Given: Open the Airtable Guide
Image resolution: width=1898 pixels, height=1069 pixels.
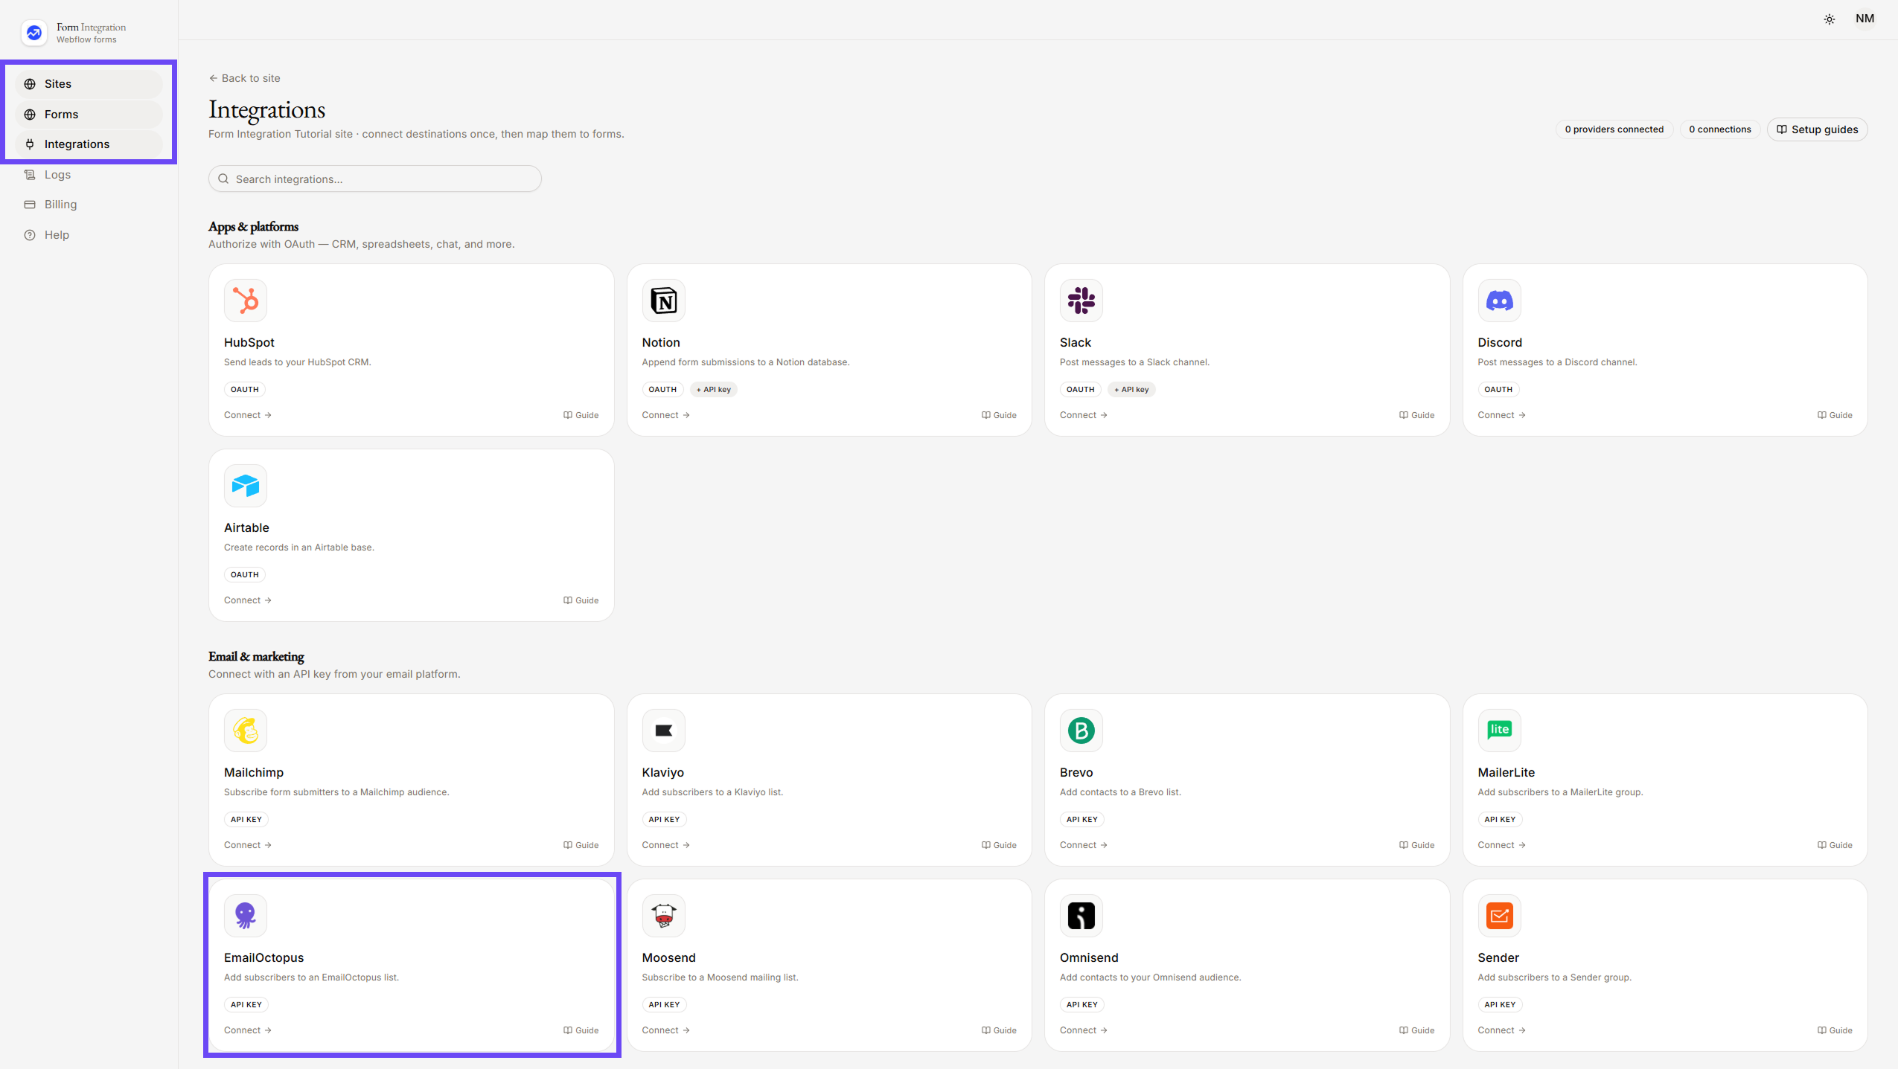Looking at the screenshot, I should point(581,600).
